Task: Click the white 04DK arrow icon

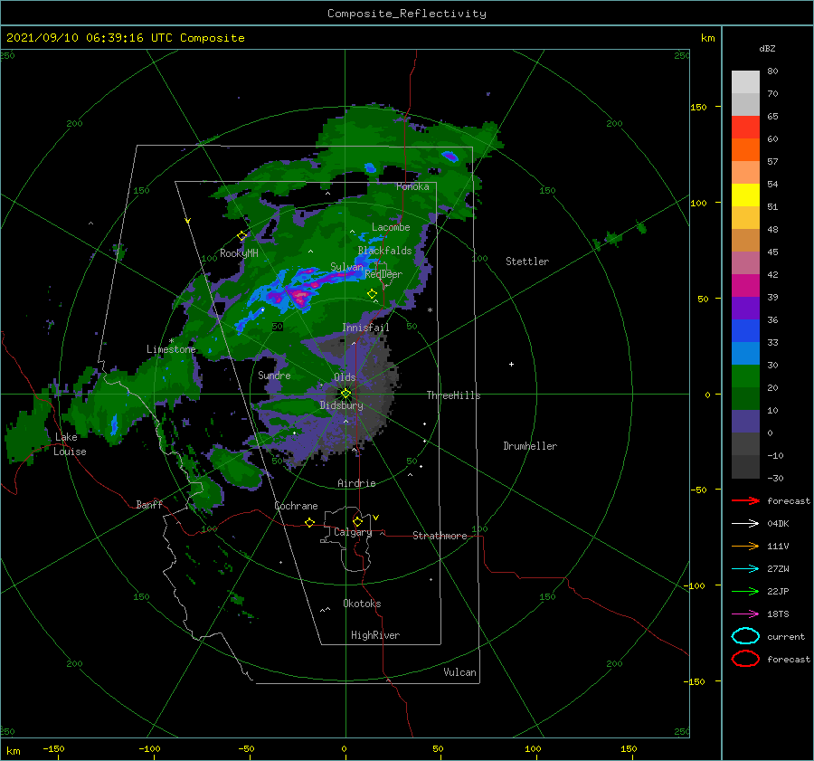Action: [745, 524]
